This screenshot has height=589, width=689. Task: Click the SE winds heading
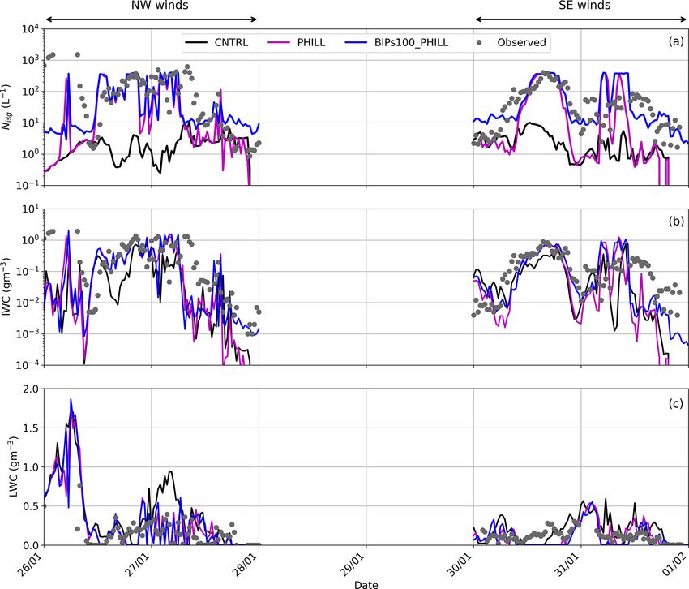point(584,6)
